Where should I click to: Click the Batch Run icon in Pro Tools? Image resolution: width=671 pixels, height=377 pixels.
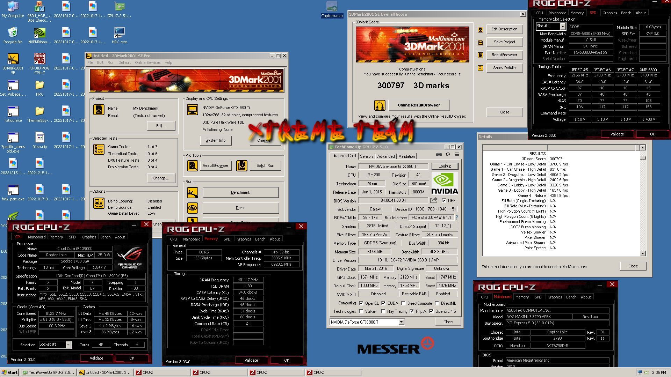(x=242, y=166)
